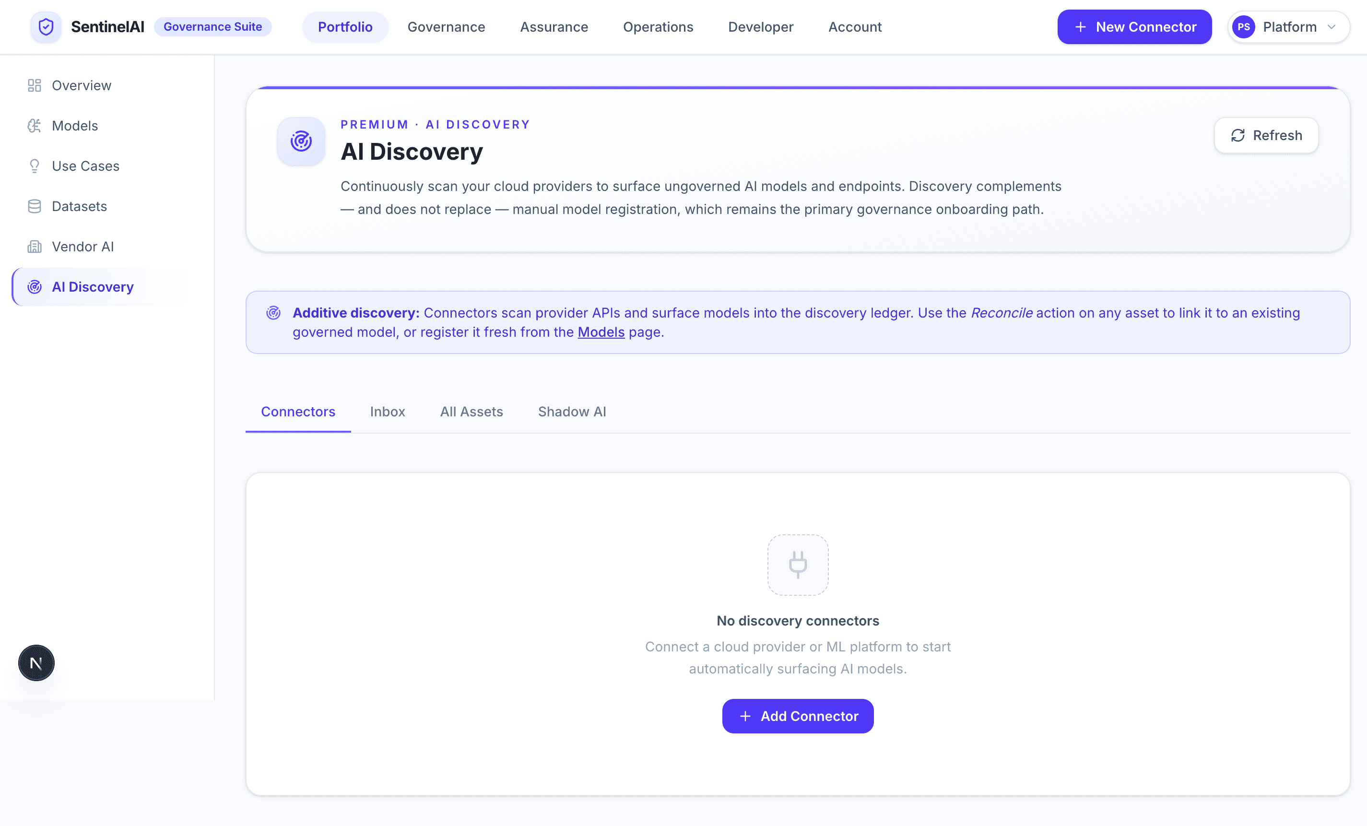Click the New Connector button

click(1134, 27)
